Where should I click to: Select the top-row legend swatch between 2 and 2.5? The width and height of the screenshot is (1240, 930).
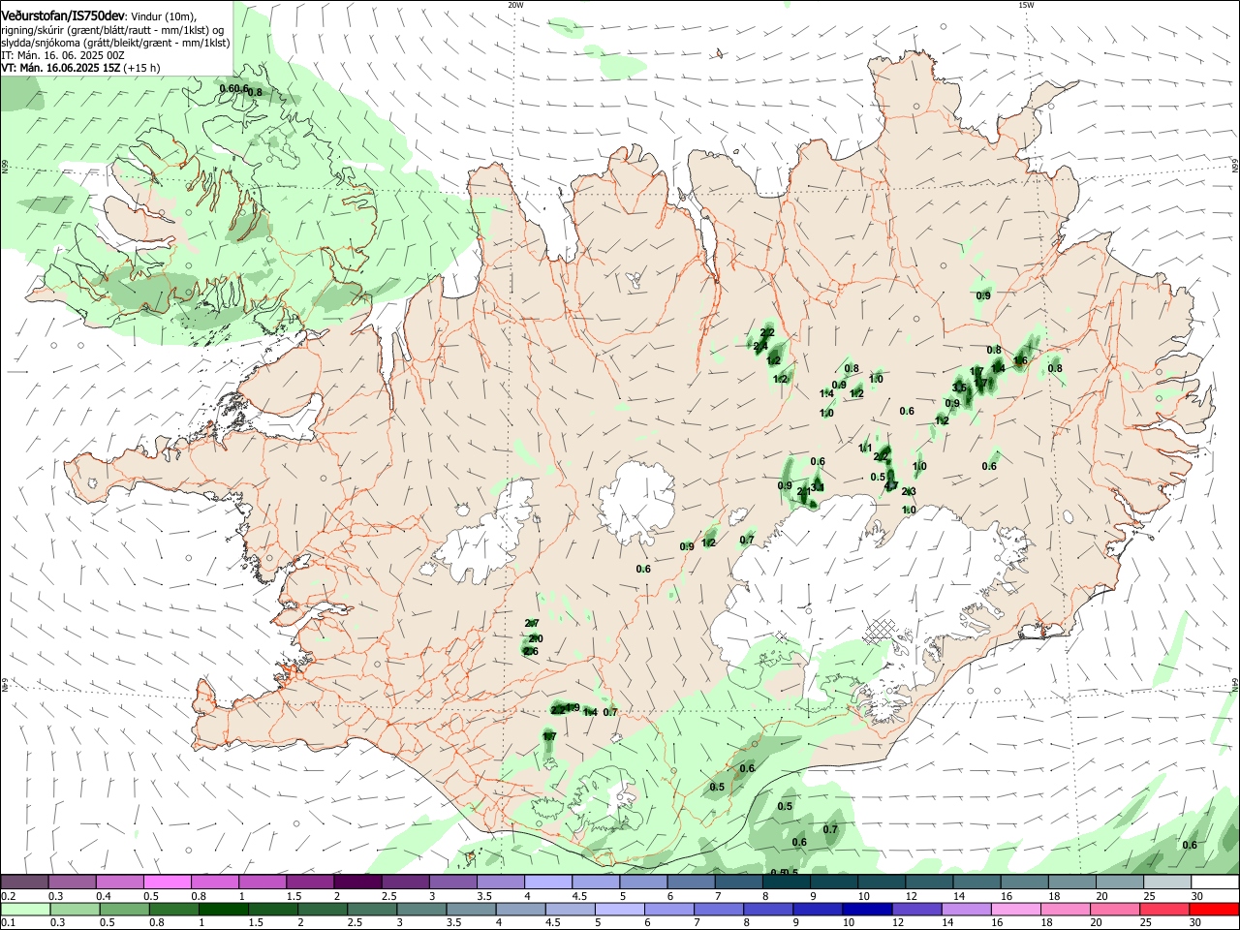pos(357,882)
